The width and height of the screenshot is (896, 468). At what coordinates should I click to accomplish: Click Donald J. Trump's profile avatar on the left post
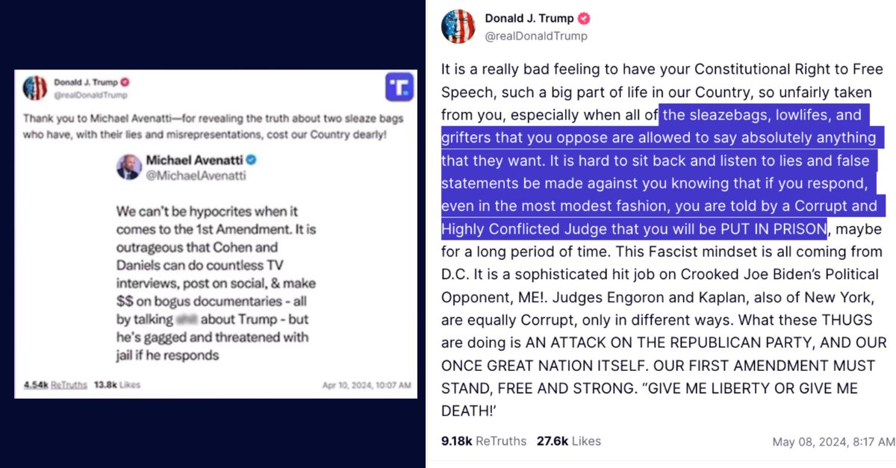(x=33, y=87)
